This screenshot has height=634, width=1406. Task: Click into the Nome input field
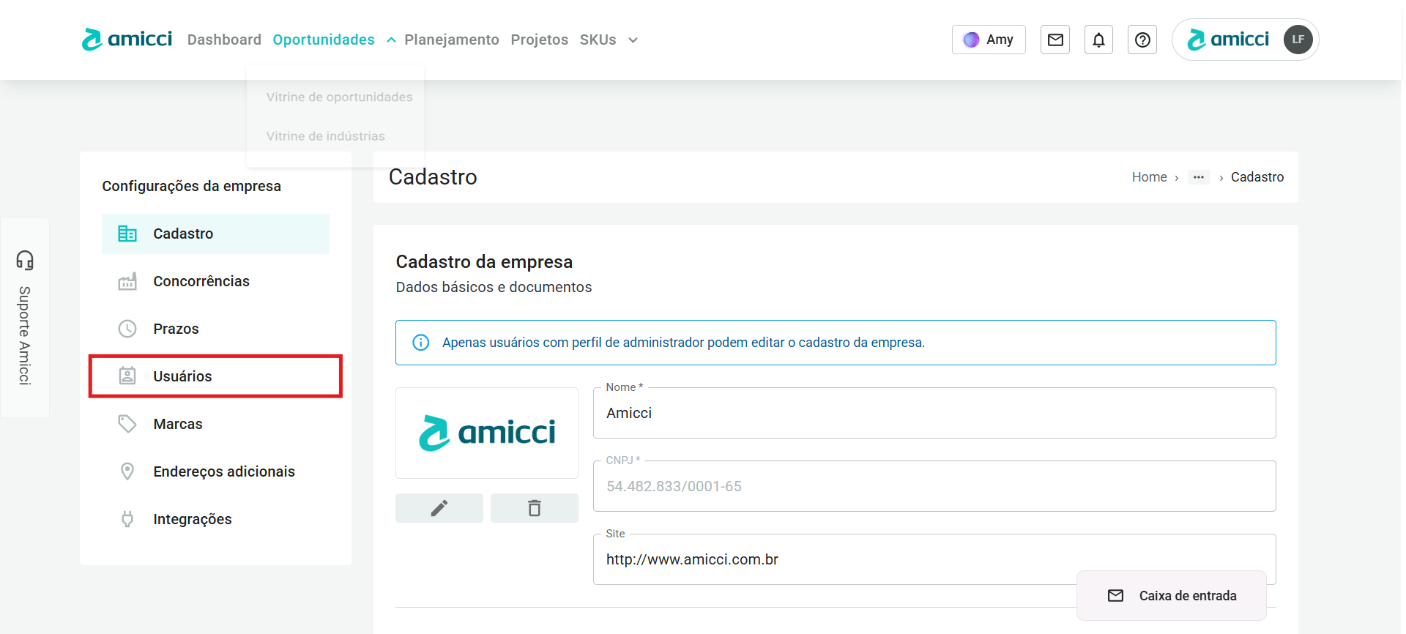tap(934, 414)
